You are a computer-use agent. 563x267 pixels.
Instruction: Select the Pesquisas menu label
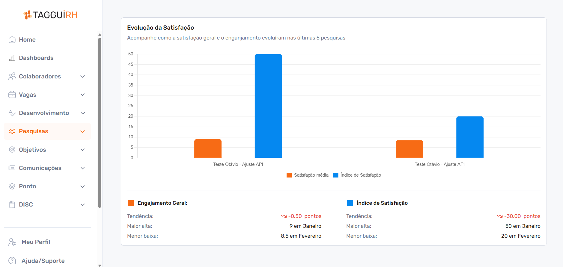pos(34,131)
